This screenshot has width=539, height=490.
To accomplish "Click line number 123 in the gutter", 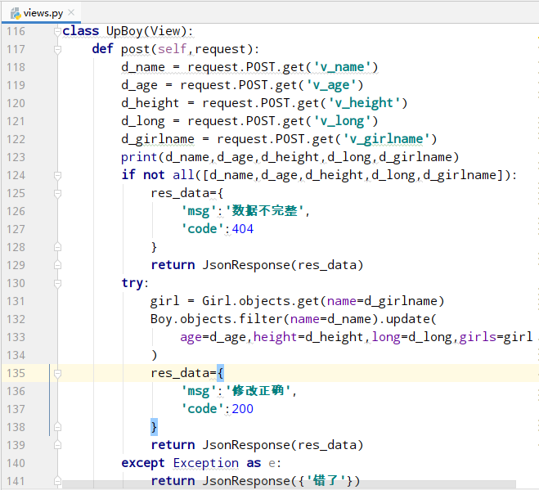I will pyautogui.click(x=16, y=157).
